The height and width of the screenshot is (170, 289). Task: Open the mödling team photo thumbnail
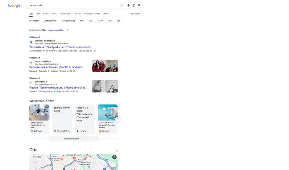[98, 66]
